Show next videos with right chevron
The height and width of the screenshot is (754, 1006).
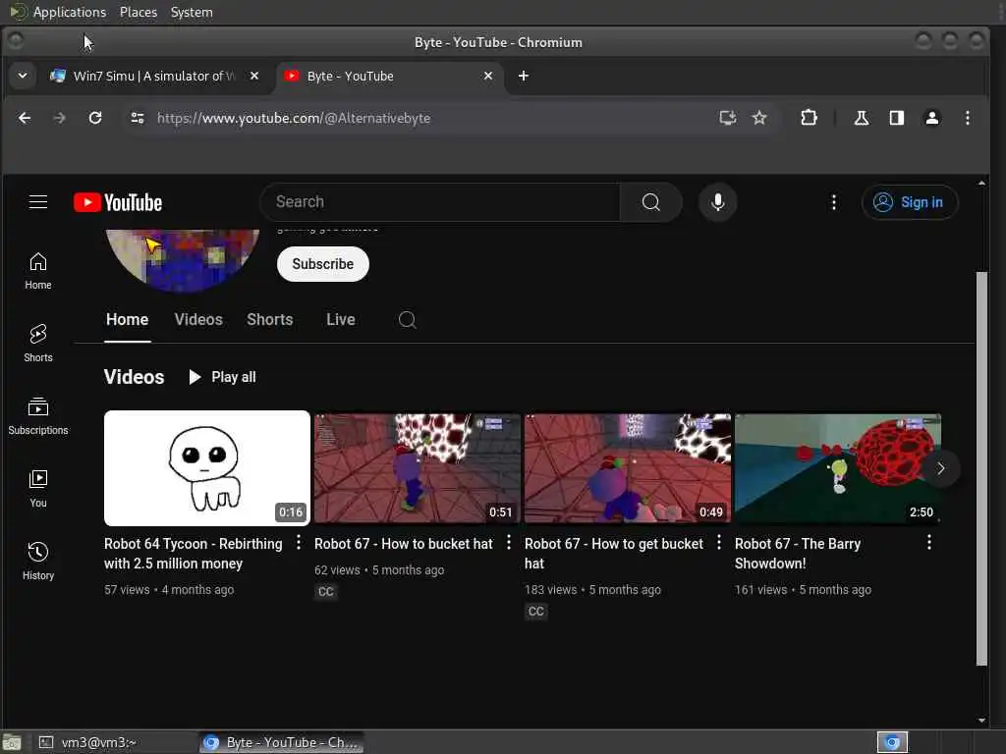pos(940,468)
